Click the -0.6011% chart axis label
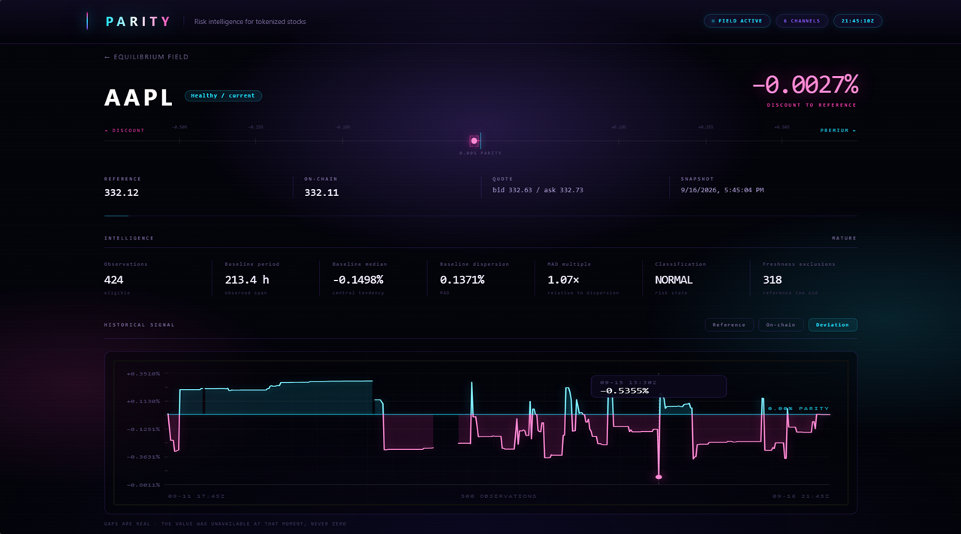Image resolution: width=961 pixels, height=534 pixels. (143, 485)
